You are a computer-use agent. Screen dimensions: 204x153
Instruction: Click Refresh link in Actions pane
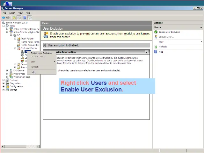163,47
